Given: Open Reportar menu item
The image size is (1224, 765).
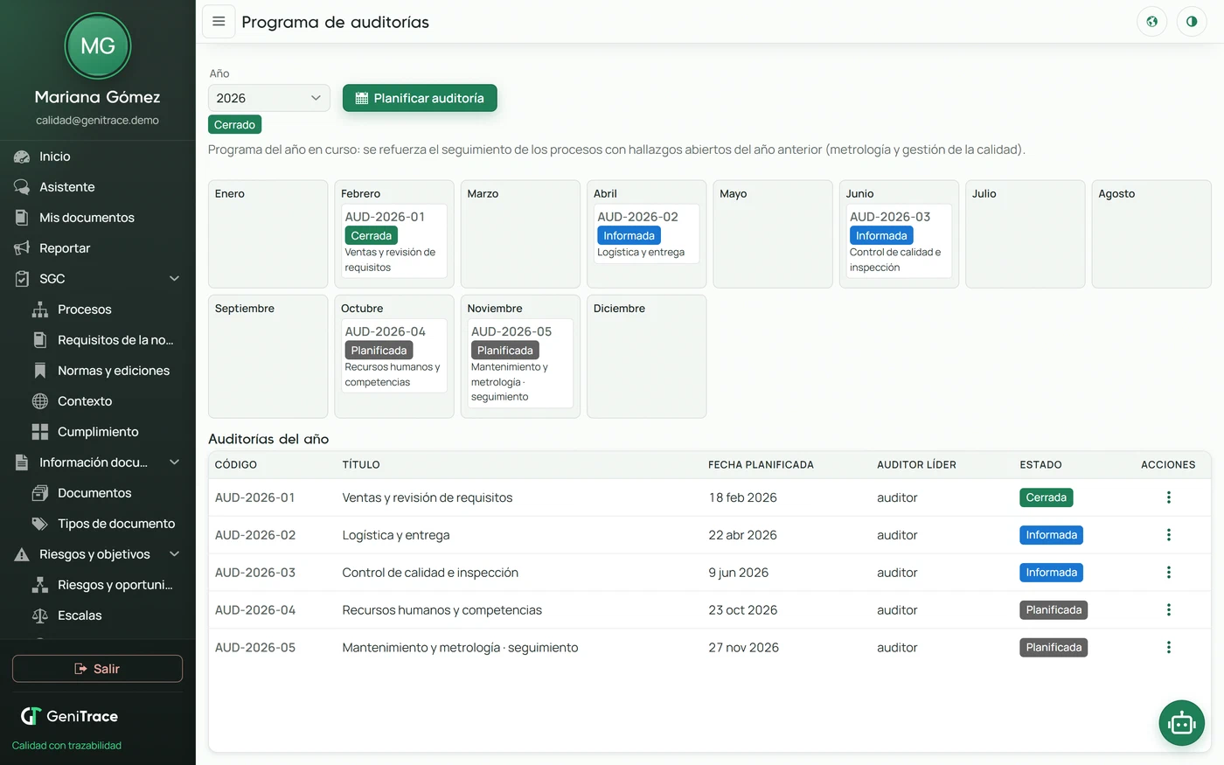Looking at the screenshot, I should tap(97, 248).
